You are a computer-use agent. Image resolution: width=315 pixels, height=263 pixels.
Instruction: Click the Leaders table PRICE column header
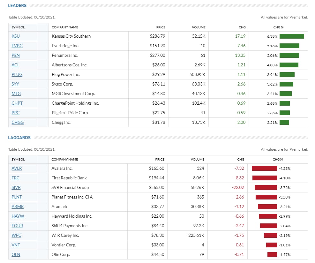[161, 27]
